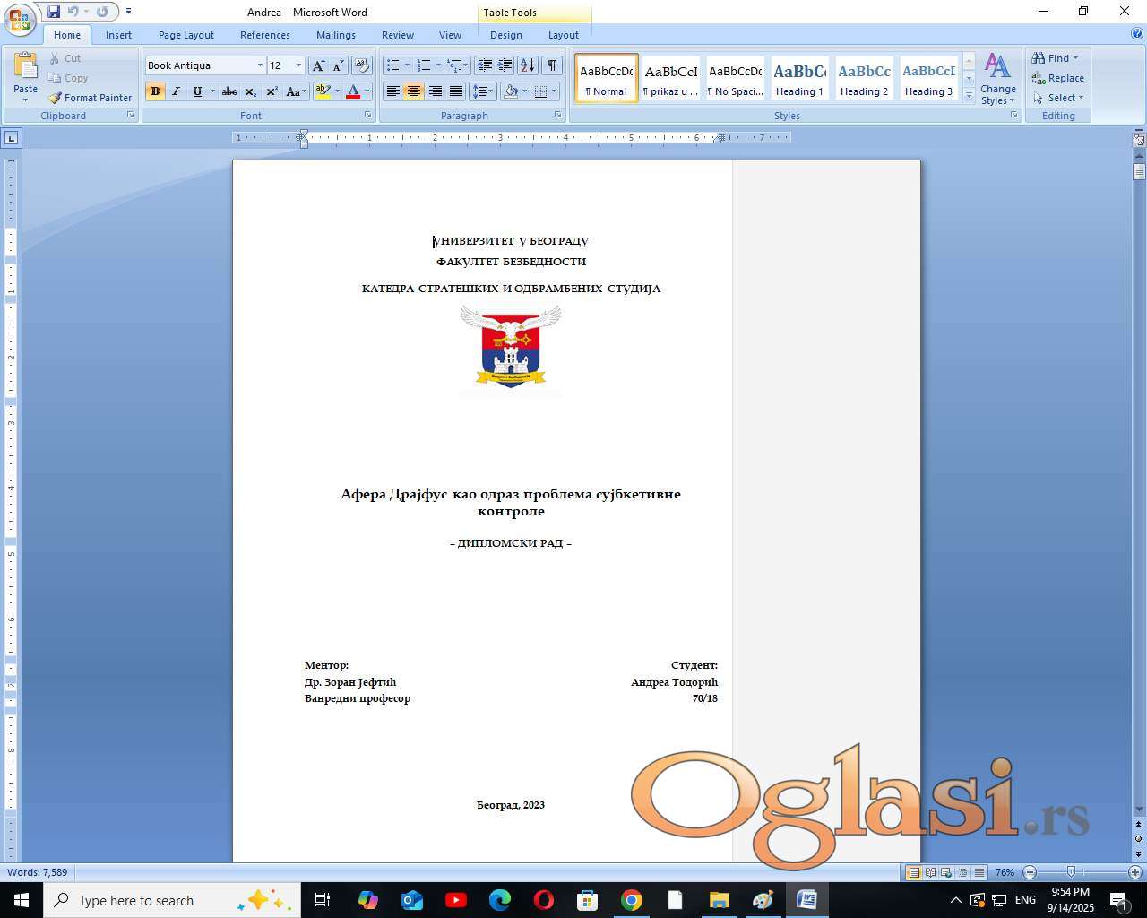This screenshot has height=918, width=1147.
Task: Select Justify text alignment icon
Action: coord(456,91)
